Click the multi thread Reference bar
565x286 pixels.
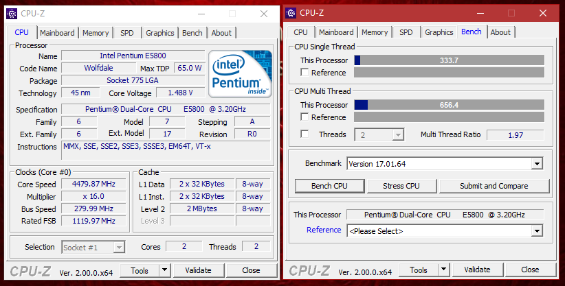[449, 117]
